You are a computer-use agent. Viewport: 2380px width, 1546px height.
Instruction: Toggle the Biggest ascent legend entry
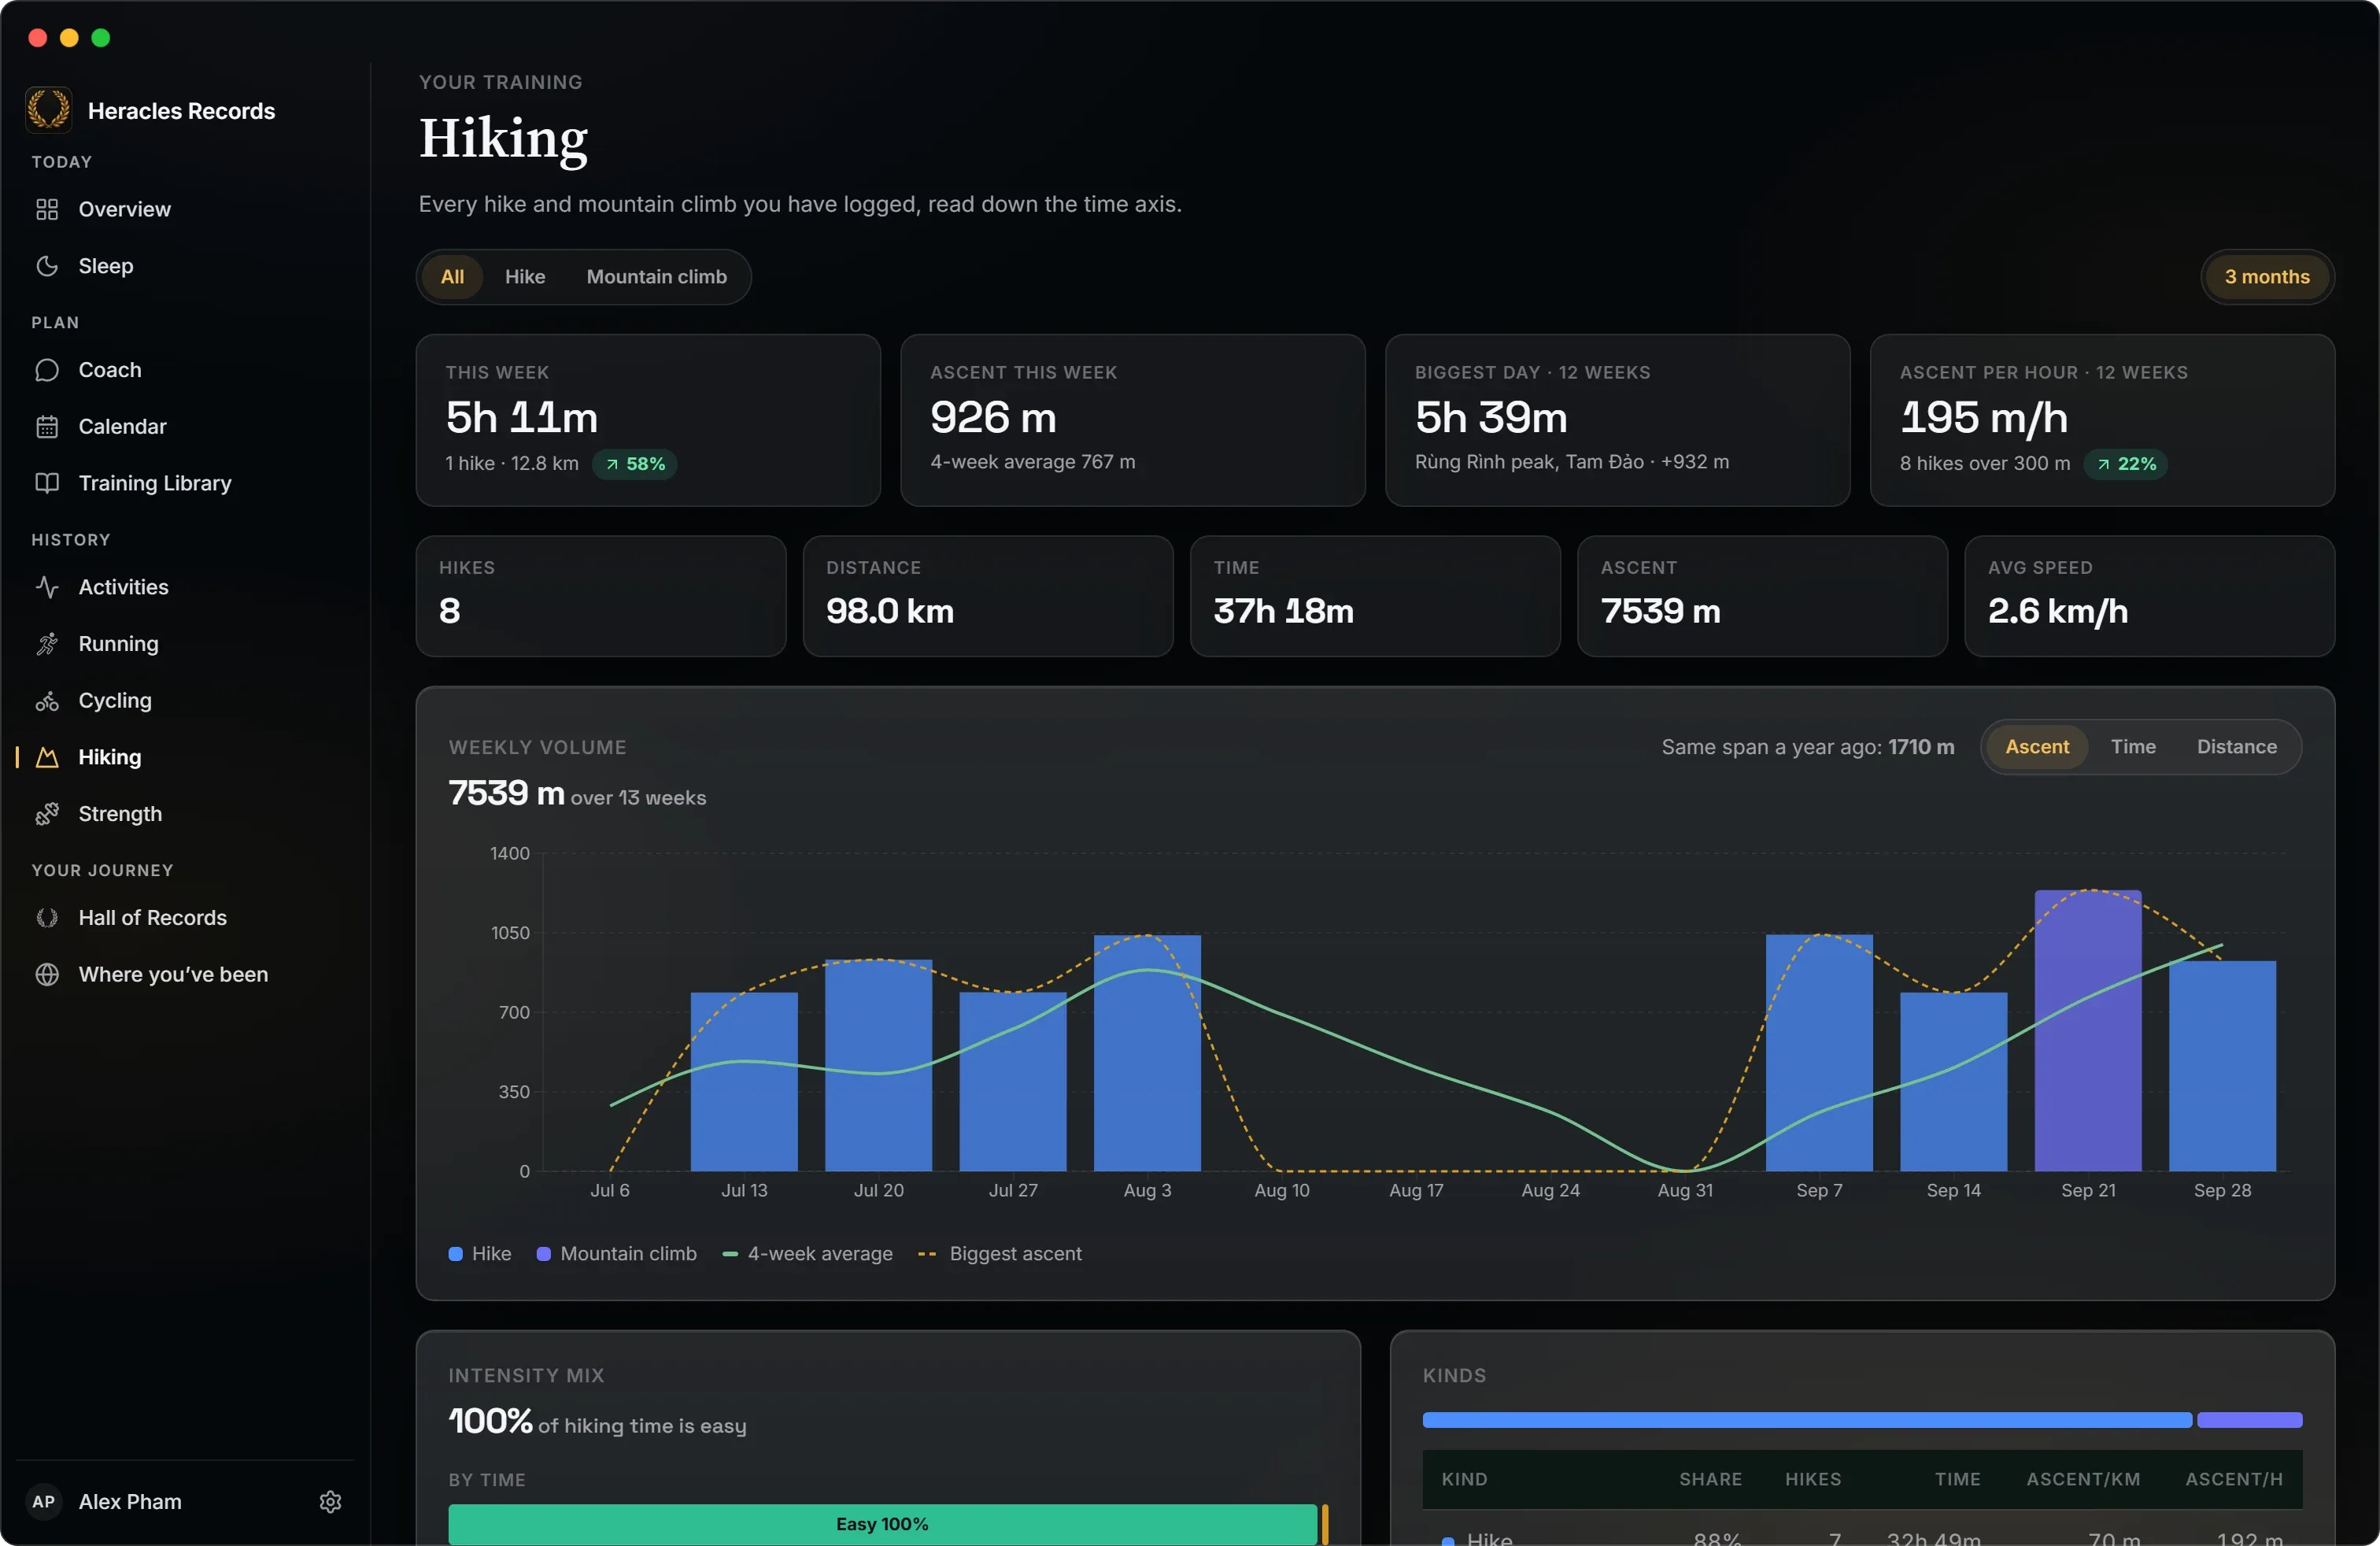click(x=1000, y=1254)
